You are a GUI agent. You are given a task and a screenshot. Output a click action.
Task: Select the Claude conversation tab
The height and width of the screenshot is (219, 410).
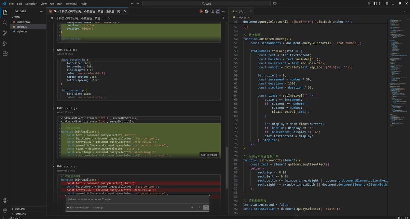87,11
